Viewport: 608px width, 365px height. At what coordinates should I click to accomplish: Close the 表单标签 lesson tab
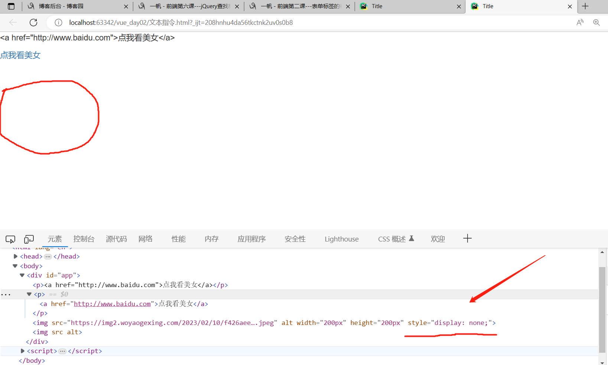pos(348,6)
